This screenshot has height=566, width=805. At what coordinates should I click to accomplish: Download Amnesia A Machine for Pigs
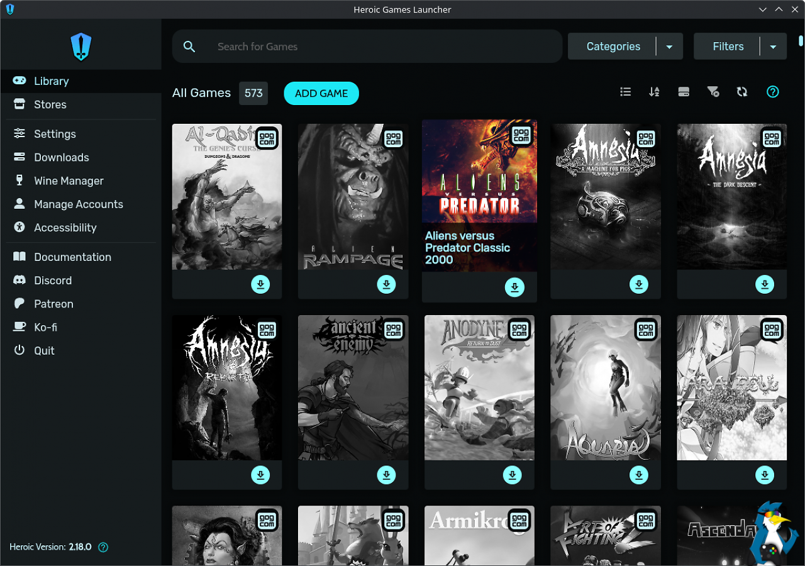(x=639, y=284)
